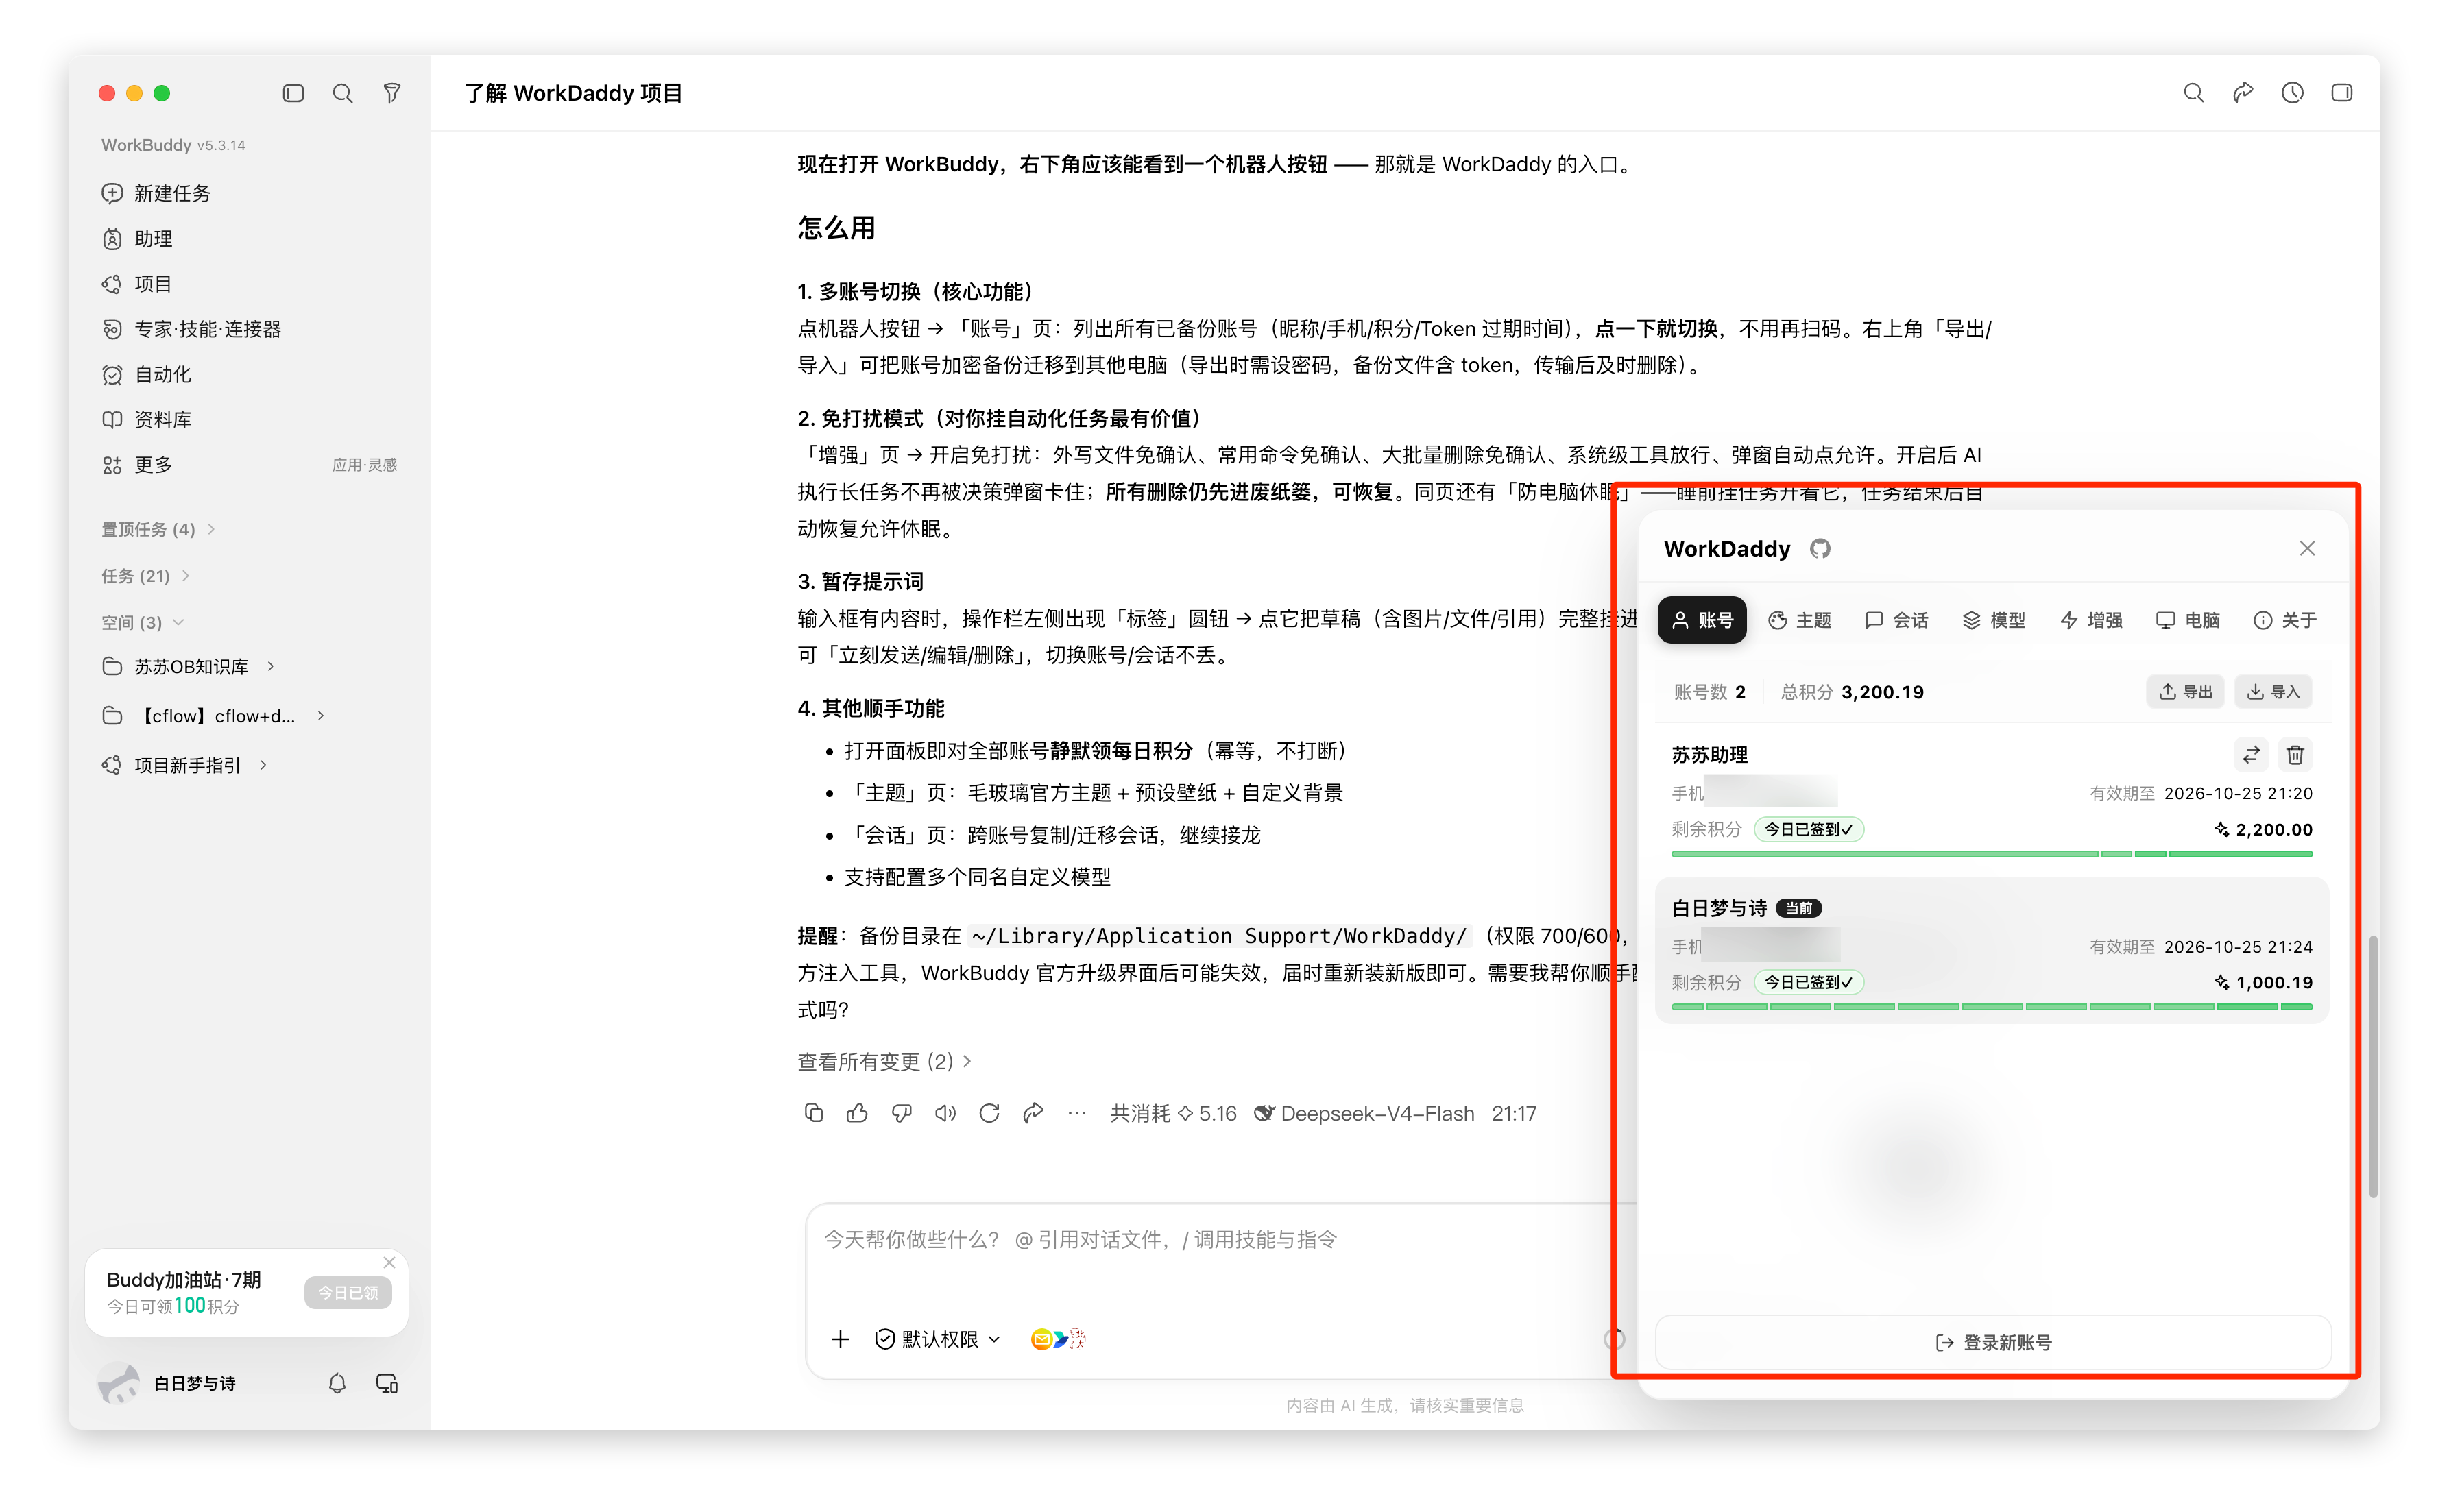Image resolution: width=2449 pixels, height=1512 pixels.
Task: Switch to the 关于 tab
Action: tap(2284, 620)
